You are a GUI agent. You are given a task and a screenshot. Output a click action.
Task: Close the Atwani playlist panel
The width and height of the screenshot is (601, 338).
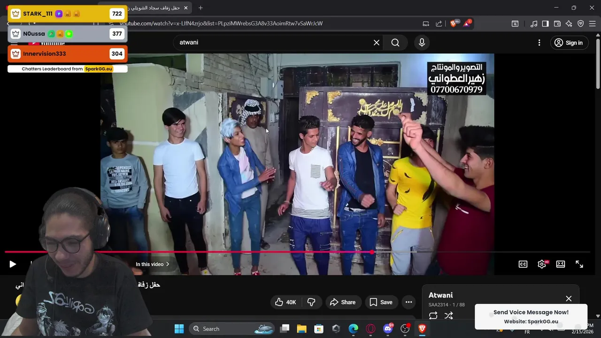(569, 299)
